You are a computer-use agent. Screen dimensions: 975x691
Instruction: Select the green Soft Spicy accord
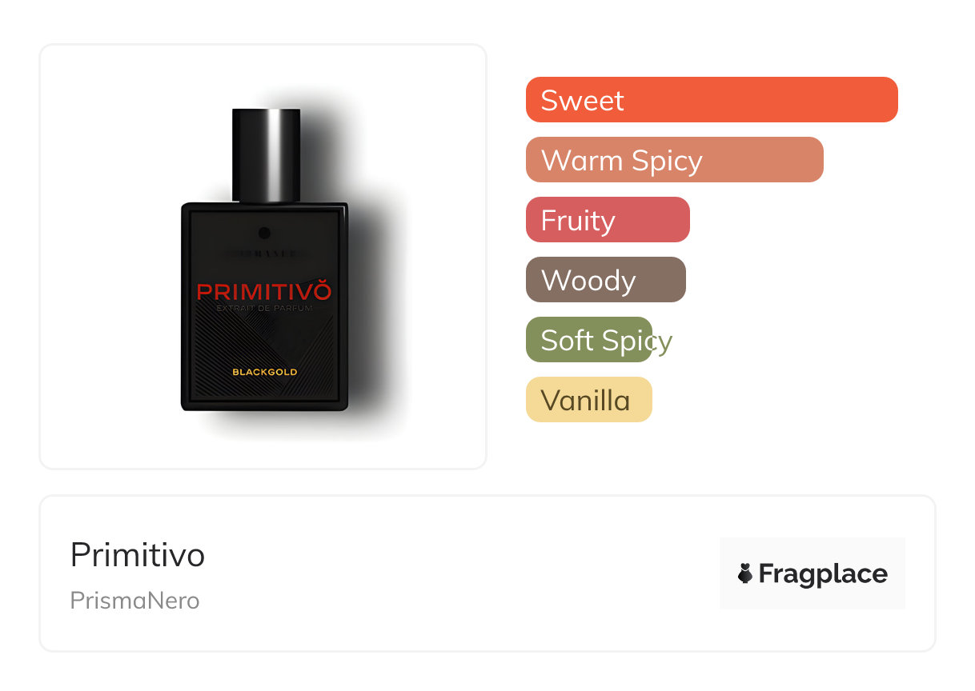[589, 340]
